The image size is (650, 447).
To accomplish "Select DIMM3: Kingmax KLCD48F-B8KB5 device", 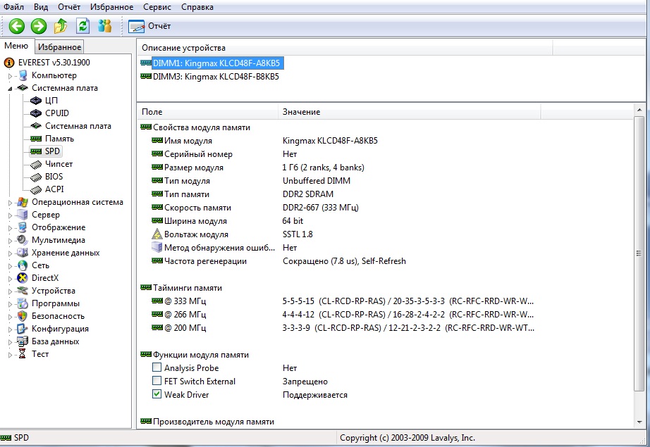I will tap(216, 77).
